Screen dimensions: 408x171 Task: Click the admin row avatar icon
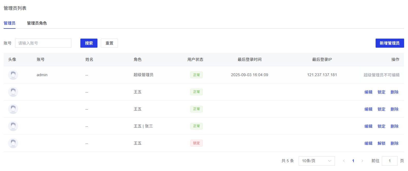[x=13, y=75]
